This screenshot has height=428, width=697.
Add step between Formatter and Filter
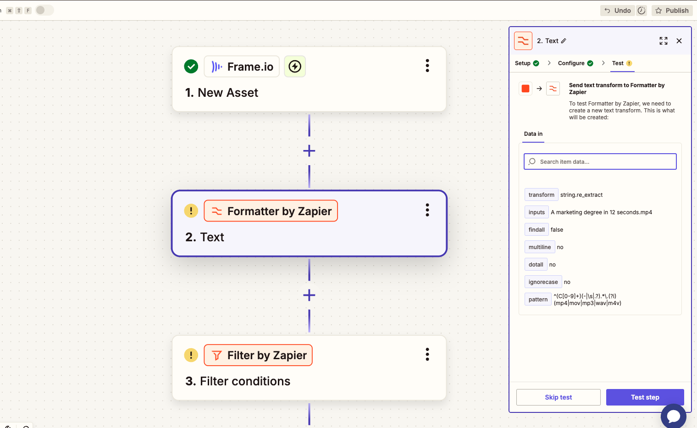309,295
